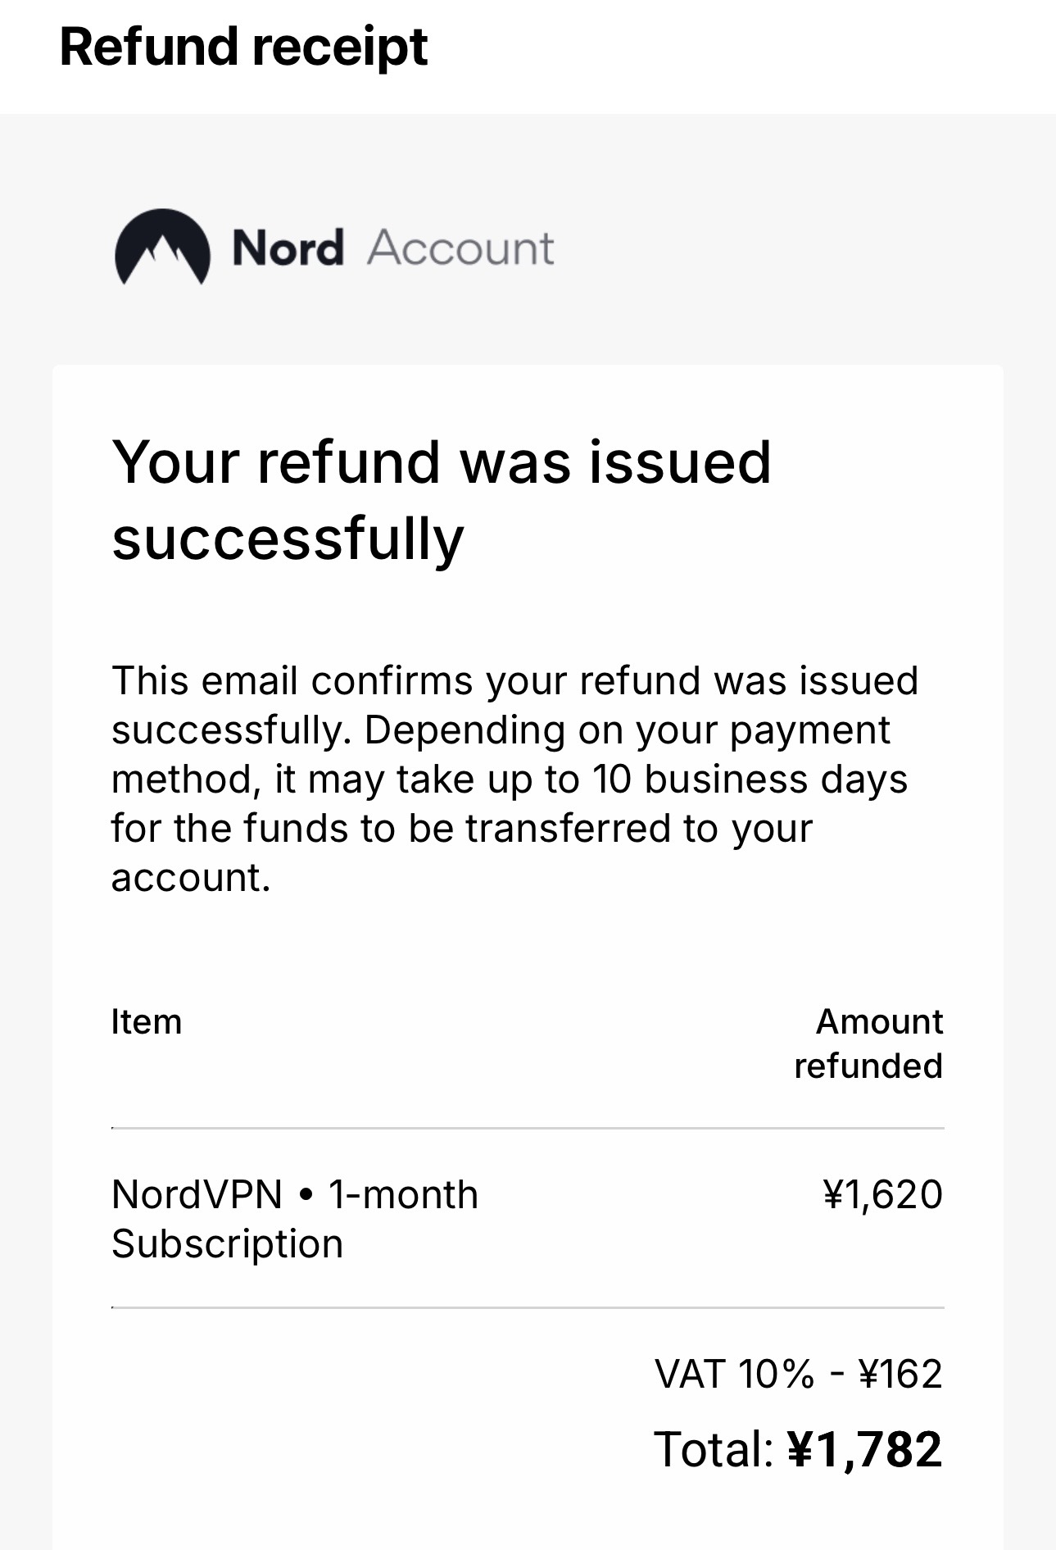This screenshot has height=1550, width=1056.
Task: Click the word Subscription in item row
Action: click(x=227, y=1244)
